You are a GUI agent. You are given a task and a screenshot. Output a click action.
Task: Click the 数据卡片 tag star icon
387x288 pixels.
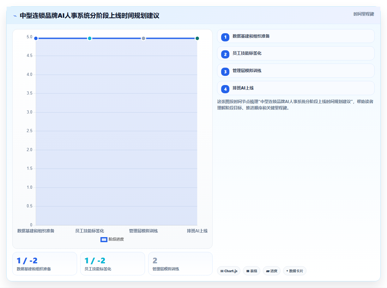[x=287, y=271]
